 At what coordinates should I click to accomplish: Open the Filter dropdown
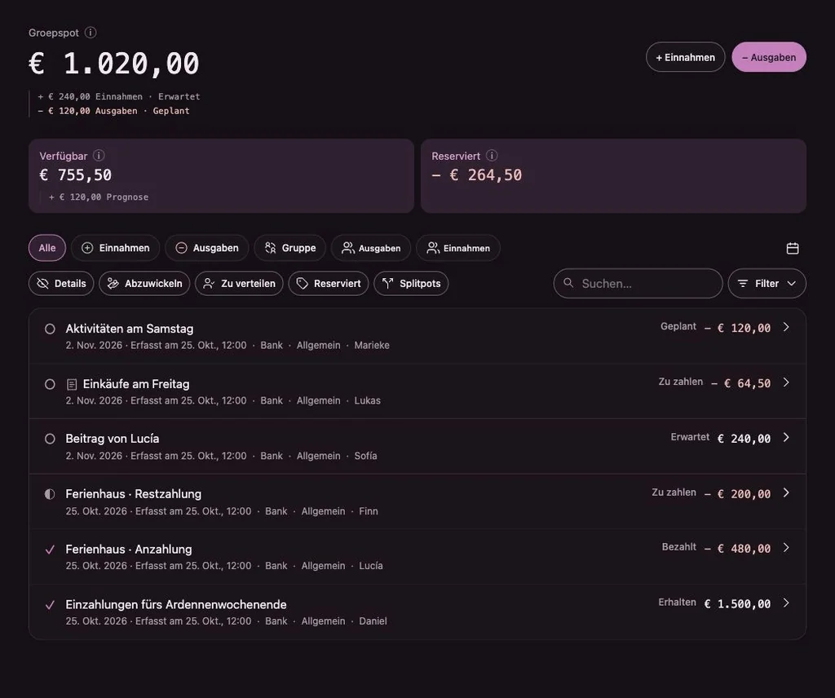767,283
